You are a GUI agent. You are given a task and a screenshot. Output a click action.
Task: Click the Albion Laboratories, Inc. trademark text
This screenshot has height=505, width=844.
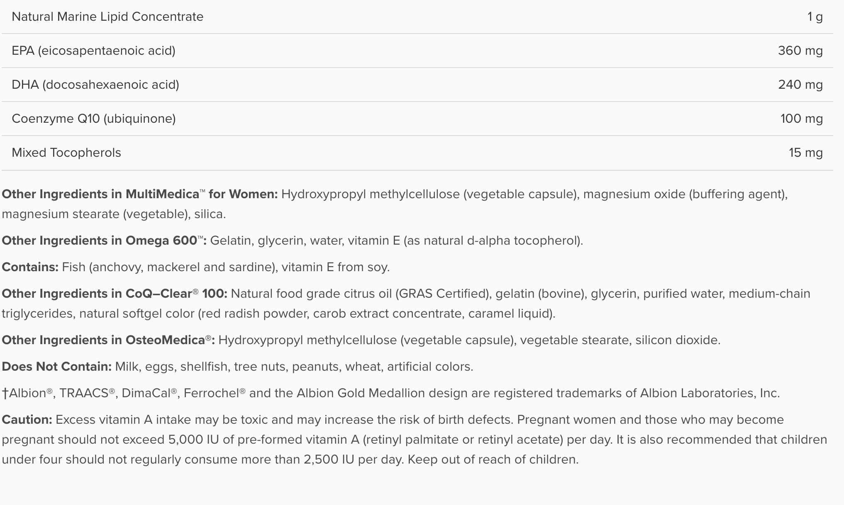tap(710, 393)
